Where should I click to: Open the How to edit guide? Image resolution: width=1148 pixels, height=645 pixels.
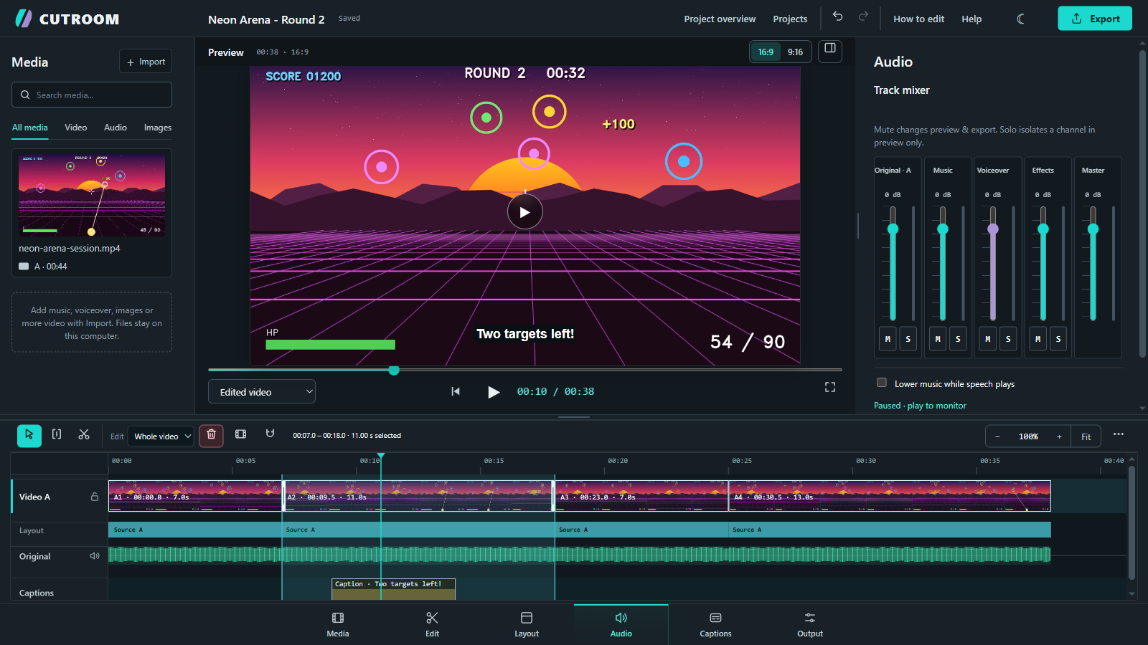[x=918, y=19]
